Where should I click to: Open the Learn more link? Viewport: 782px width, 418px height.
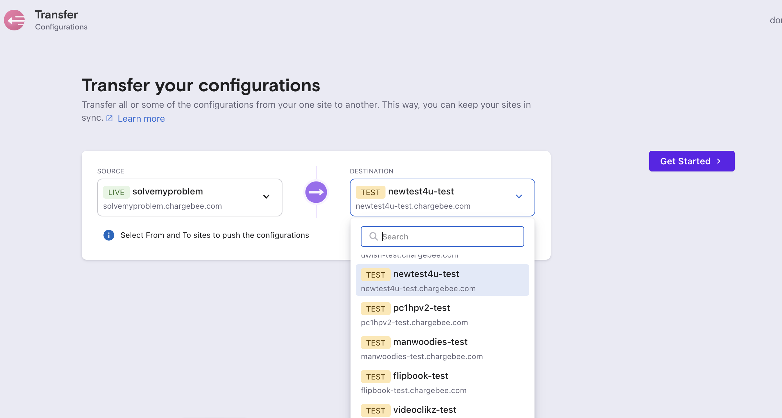click(x=141, y=119)
